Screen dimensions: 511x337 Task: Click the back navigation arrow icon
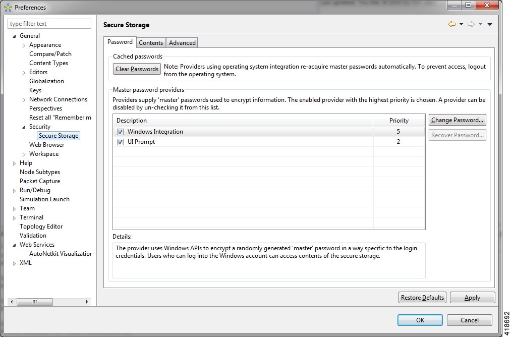coord(451,24)
